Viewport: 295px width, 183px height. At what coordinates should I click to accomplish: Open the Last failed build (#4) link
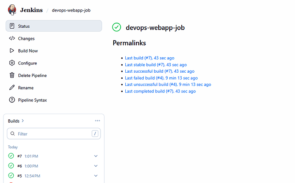pos(161,78)
